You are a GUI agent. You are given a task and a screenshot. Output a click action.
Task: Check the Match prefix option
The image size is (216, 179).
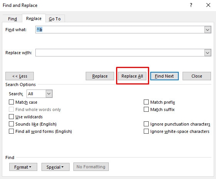point(146,102)
